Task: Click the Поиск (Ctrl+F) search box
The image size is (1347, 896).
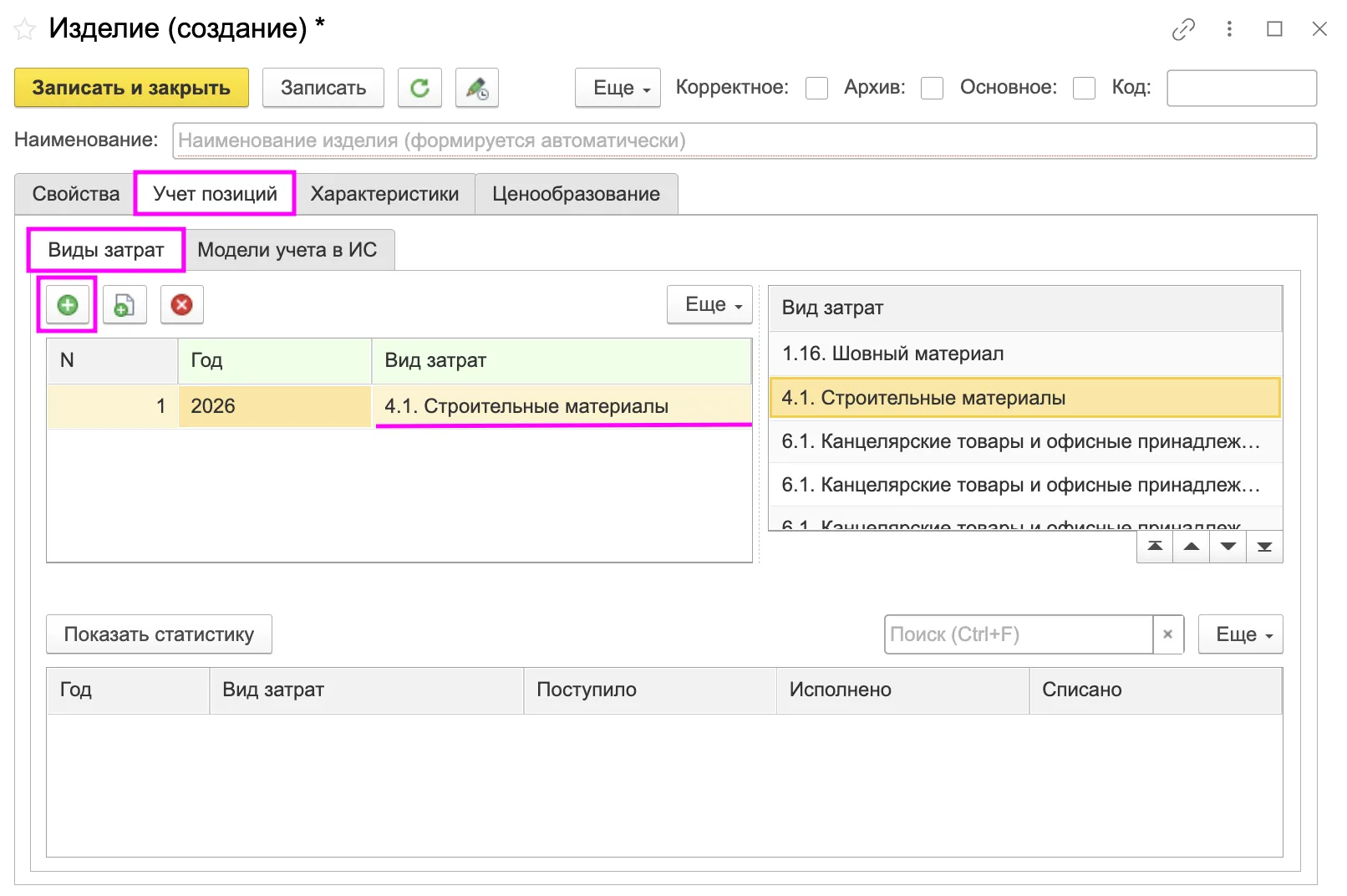Action: click(x=1019, y=634)
